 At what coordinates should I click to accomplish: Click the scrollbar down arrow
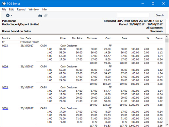click(x=167, y=125)
